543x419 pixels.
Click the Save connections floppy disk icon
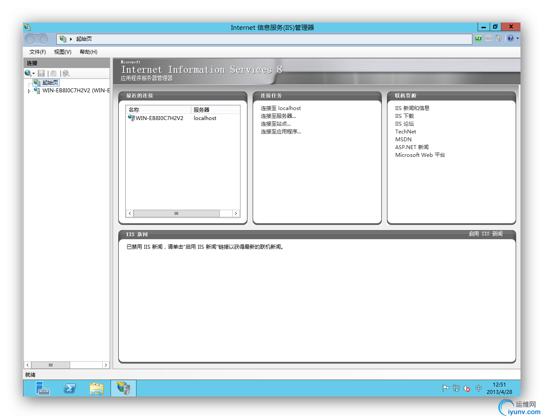[41, 73]
